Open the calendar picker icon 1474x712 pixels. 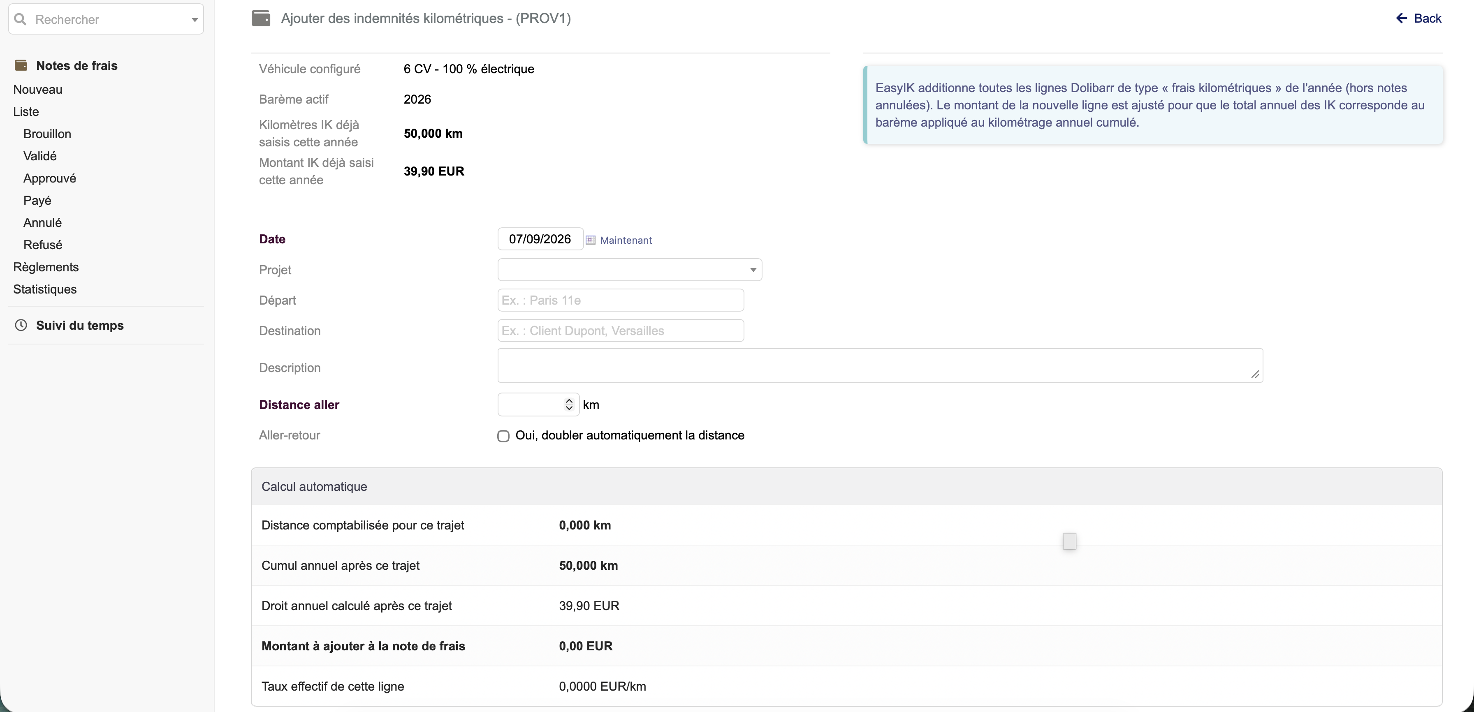click(591, 240)
